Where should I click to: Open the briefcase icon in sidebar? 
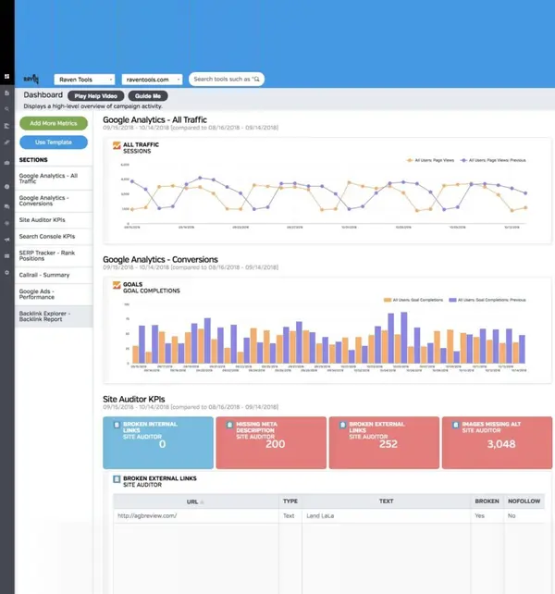click(x=6, y=163)
